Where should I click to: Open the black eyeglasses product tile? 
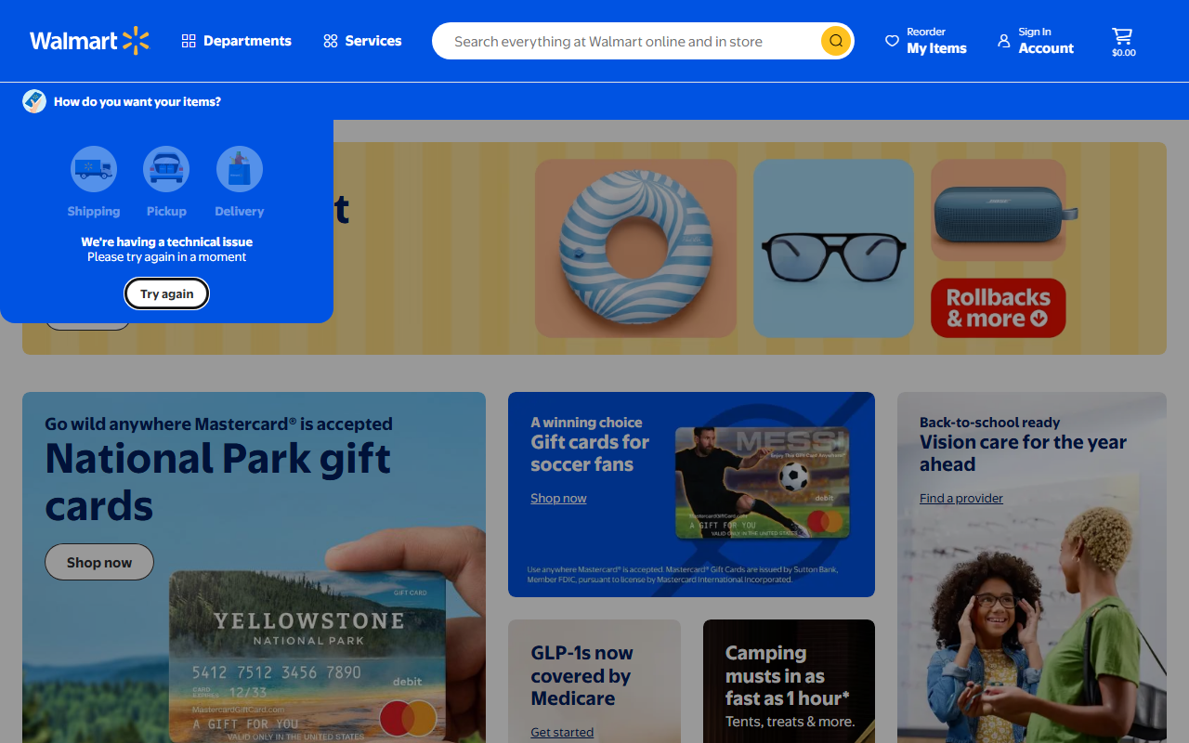tap(833, 248)
